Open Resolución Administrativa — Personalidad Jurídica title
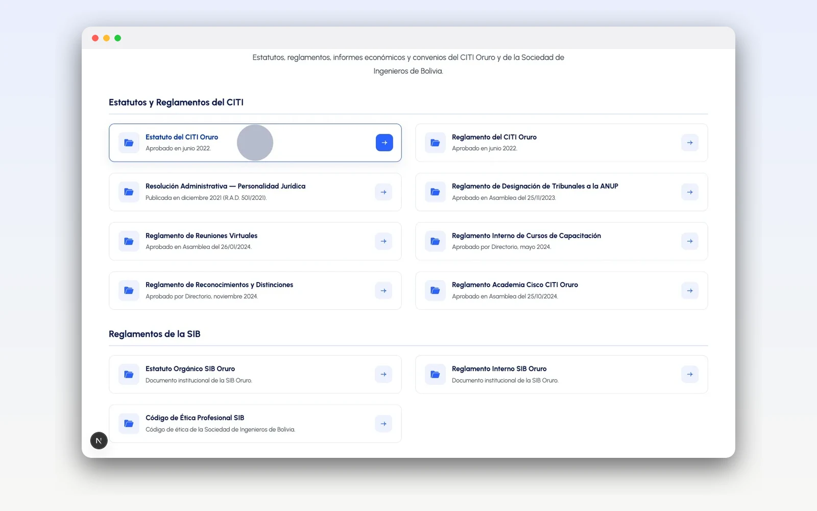 tap(225, 186)
